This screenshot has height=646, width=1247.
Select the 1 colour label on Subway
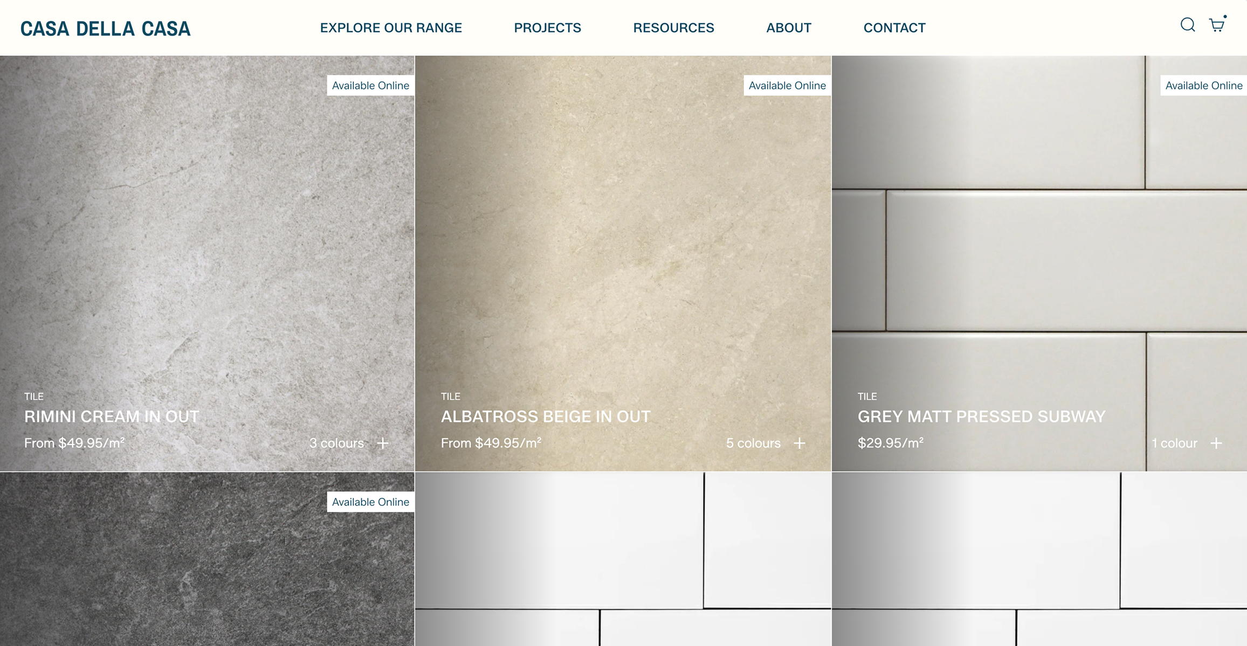pos(1174,443)
